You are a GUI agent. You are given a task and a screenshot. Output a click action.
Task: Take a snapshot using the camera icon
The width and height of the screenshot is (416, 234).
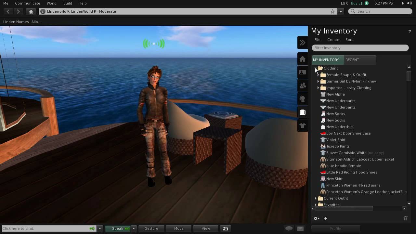pos(226,228)
